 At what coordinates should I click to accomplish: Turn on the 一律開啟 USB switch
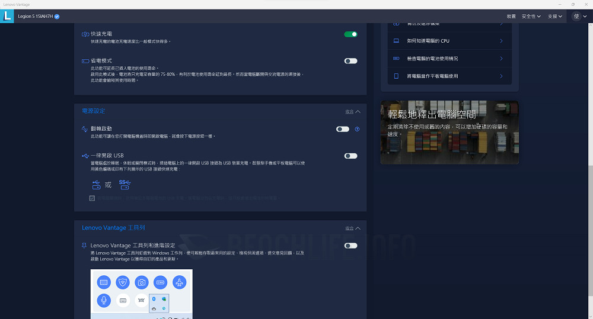pyautogui.click(x=350, y=156)
